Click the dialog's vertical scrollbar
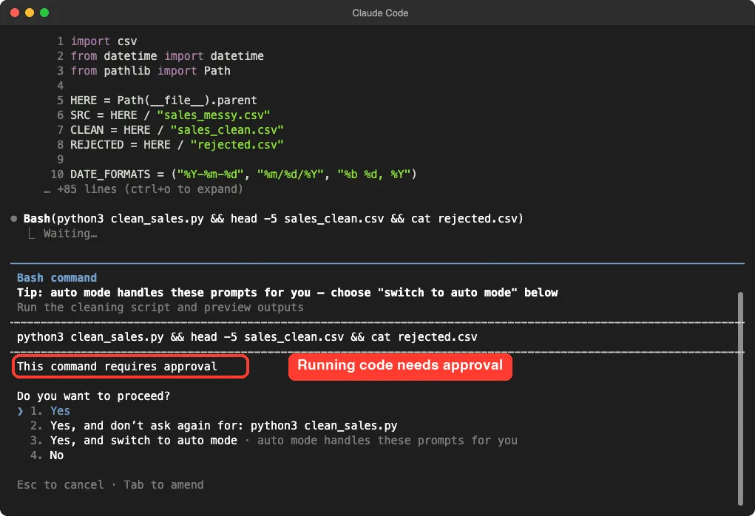 (740, 398)
